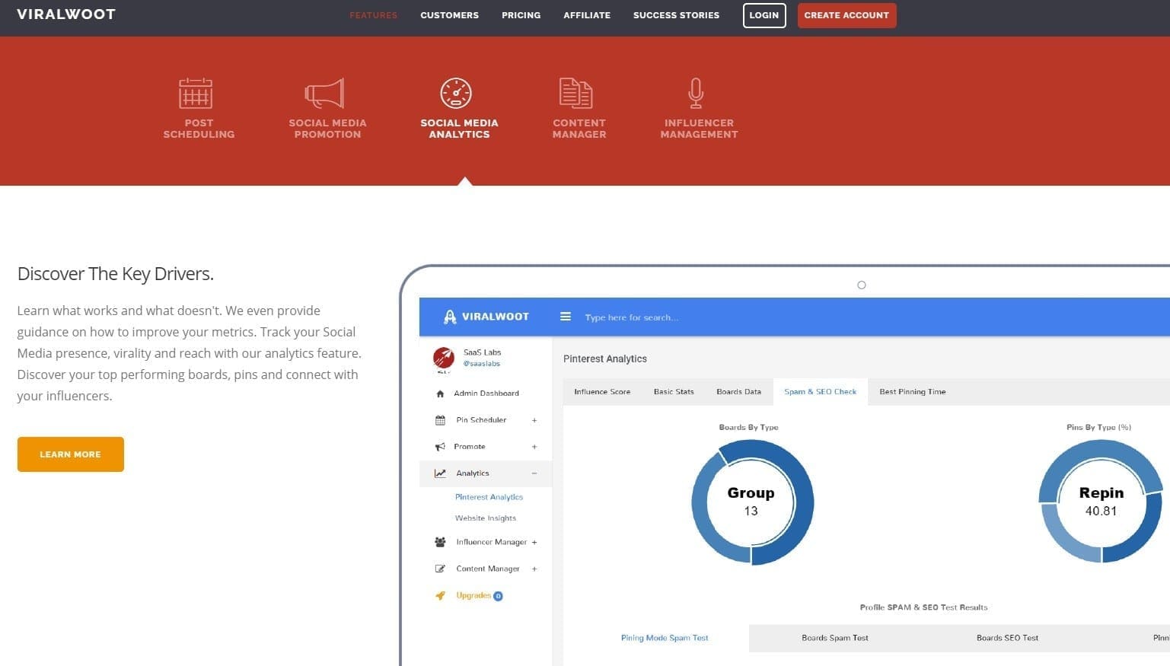Open the Boards SEO Test tab

[1007, 638]
